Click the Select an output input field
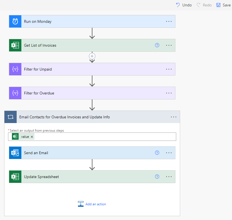Image resolution: width=232 pixels, height=220 pixels. click(x=105, y=137)
